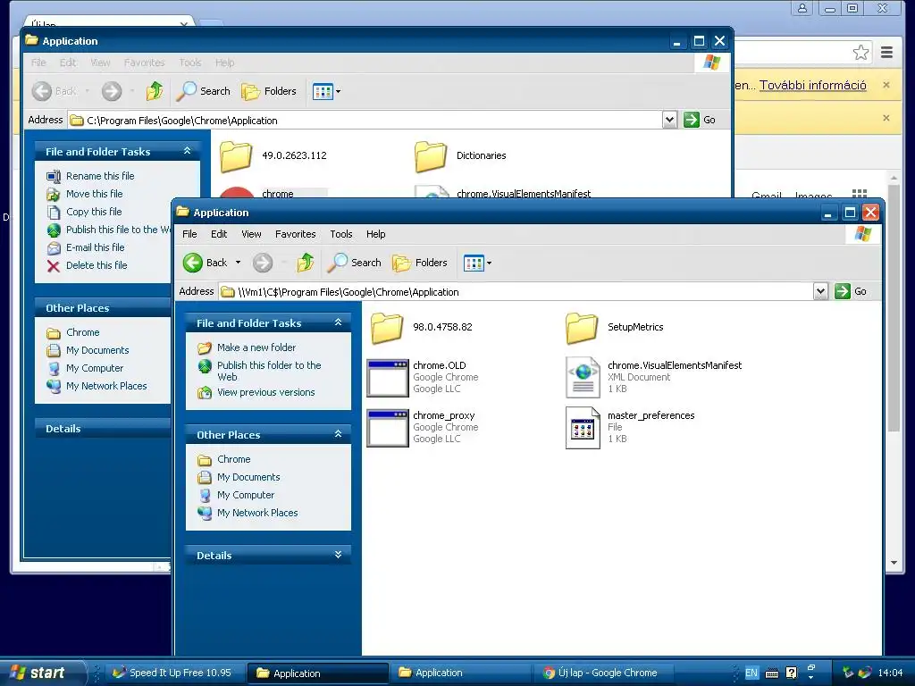This screenshot has width=915, height=686.
Task: Select chrome_proxy application file
Action: pos(423,427)
